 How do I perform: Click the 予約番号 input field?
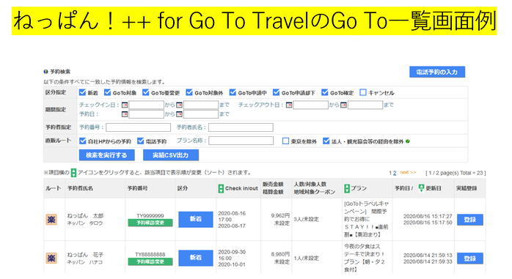click(138, 127)
